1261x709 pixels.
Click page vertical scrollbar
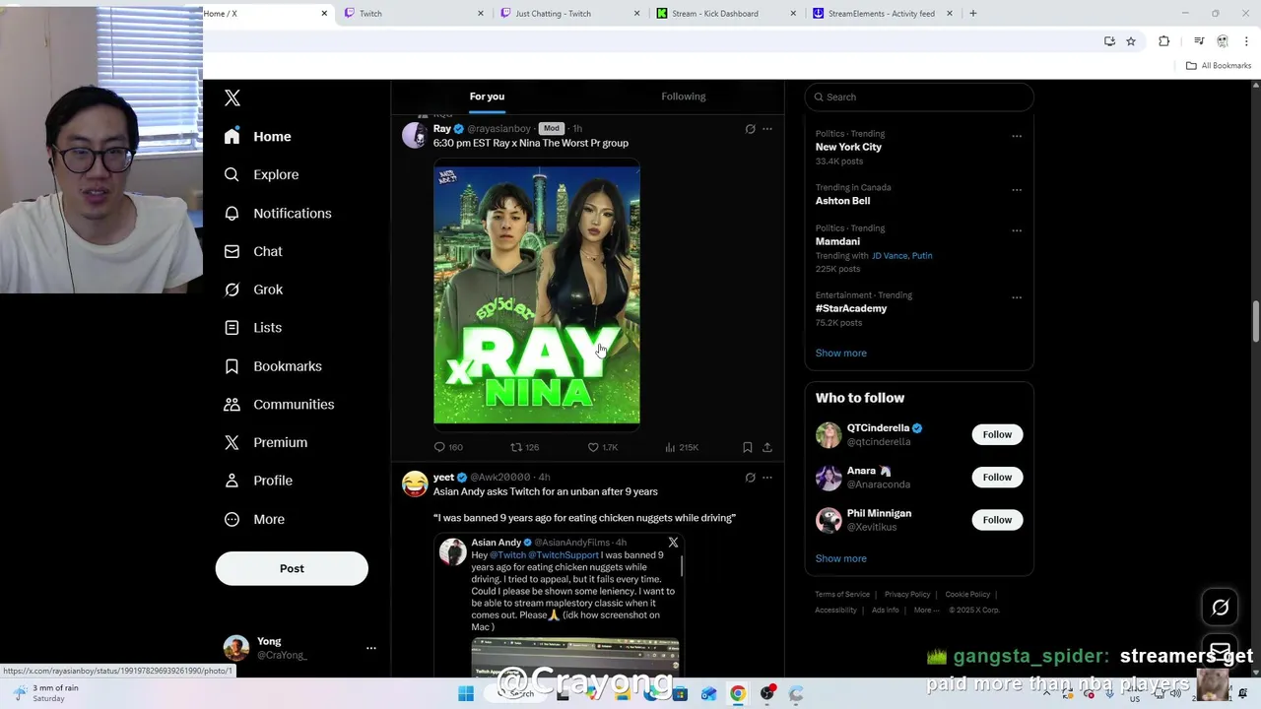(1256, 320)
